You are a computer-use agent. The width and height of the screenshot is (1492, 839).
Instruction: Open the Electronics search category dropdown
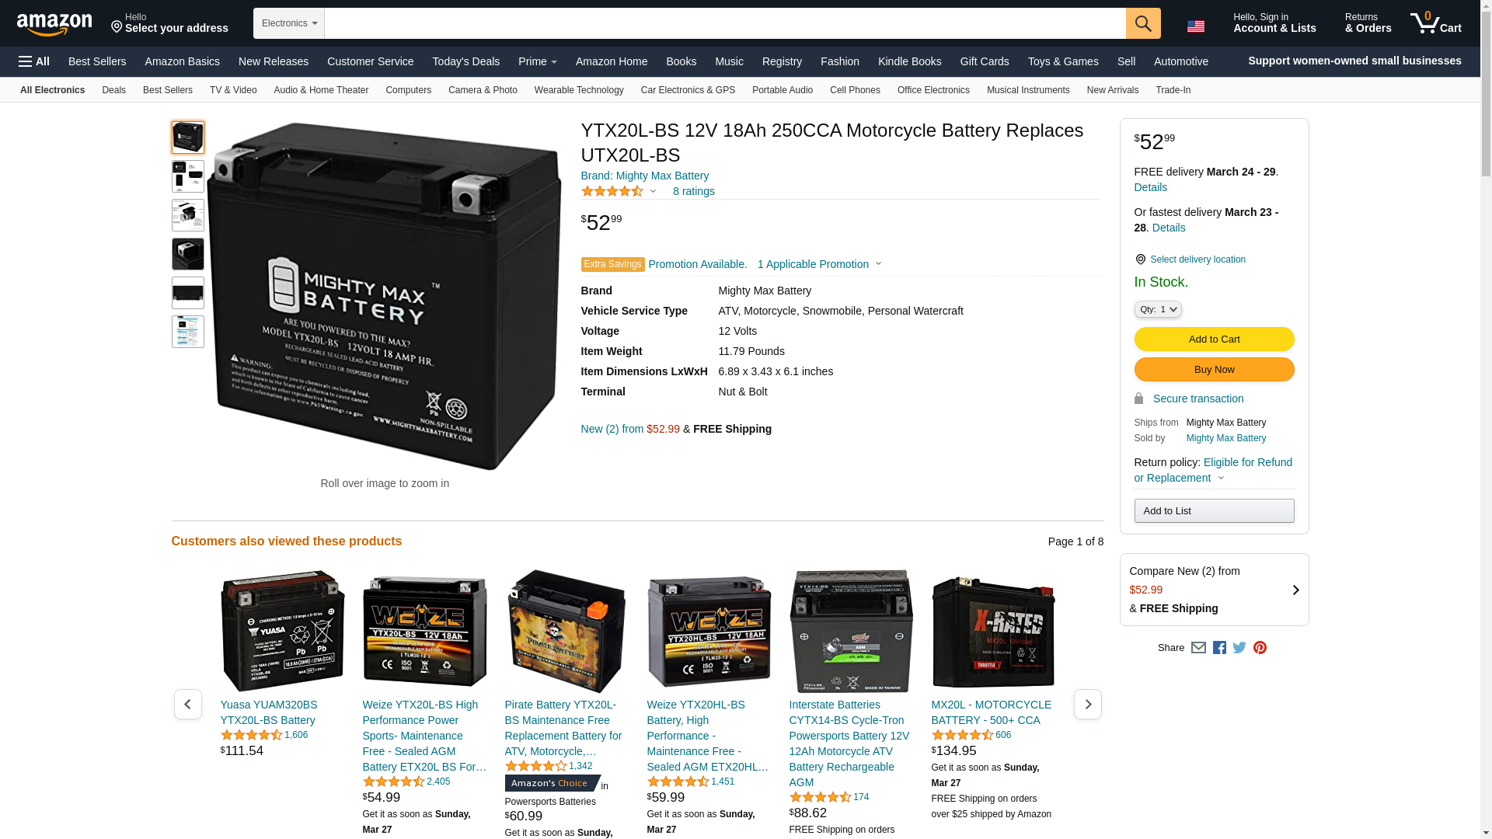289,23
